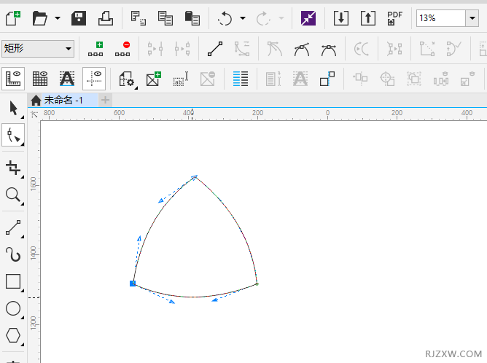The width and height of the screenshot is (487, 363).
Task: Click the selected blue node on curve
Action: (x=133, y=283)
